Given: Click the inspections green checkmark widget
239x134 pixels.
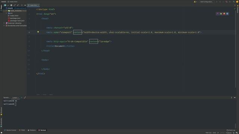Looking at the screenshot, I should coord(235,9).
